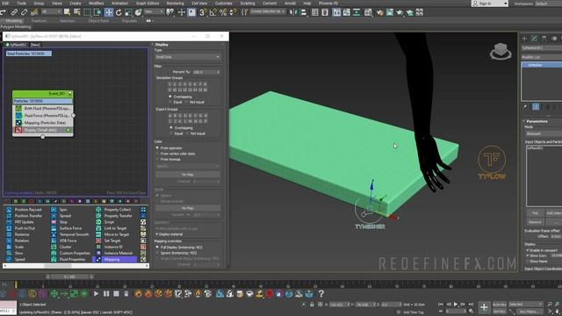Open the Display Type dropdown

[188, 57]
